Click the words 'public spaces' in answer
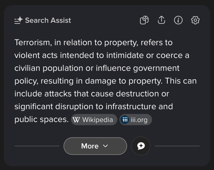214x170 pixels. (x=41, y=120)
